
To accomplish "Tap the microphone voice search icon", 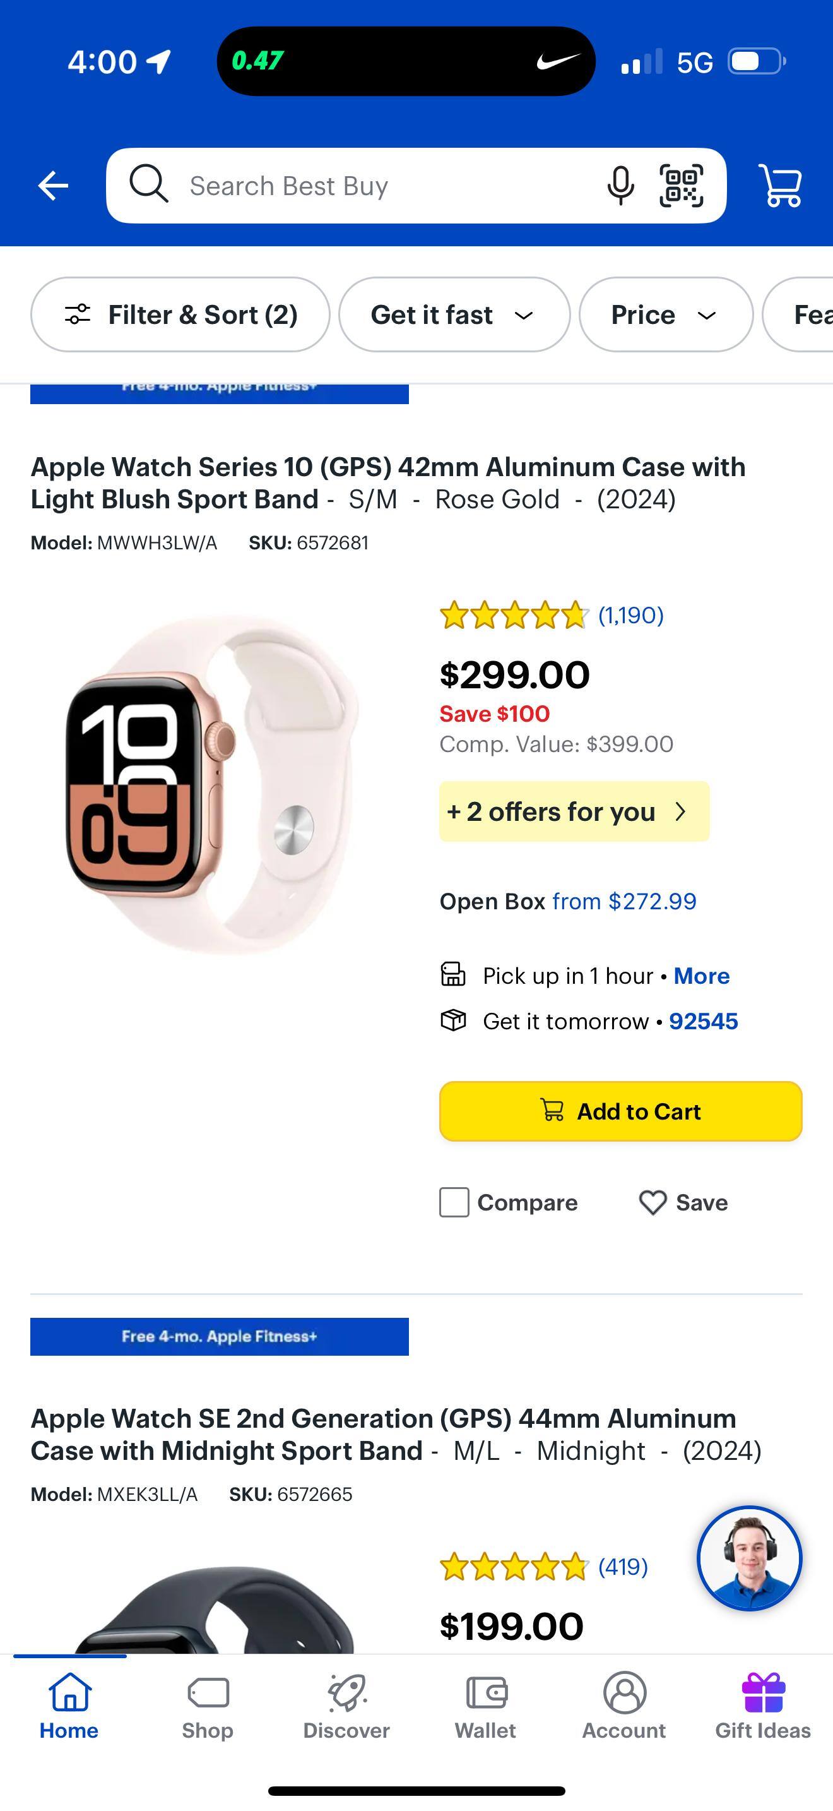I will (620, 186).
